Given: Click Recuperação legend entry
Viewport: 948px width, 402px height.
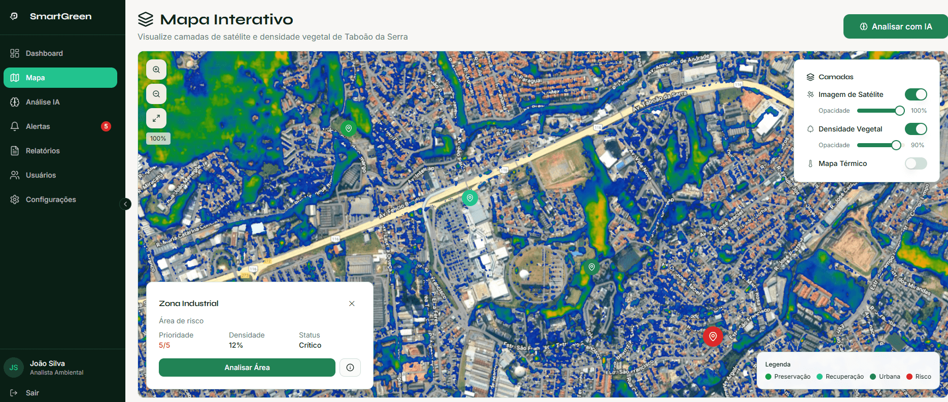Looking at the screenshot, I should pos(840,377).
